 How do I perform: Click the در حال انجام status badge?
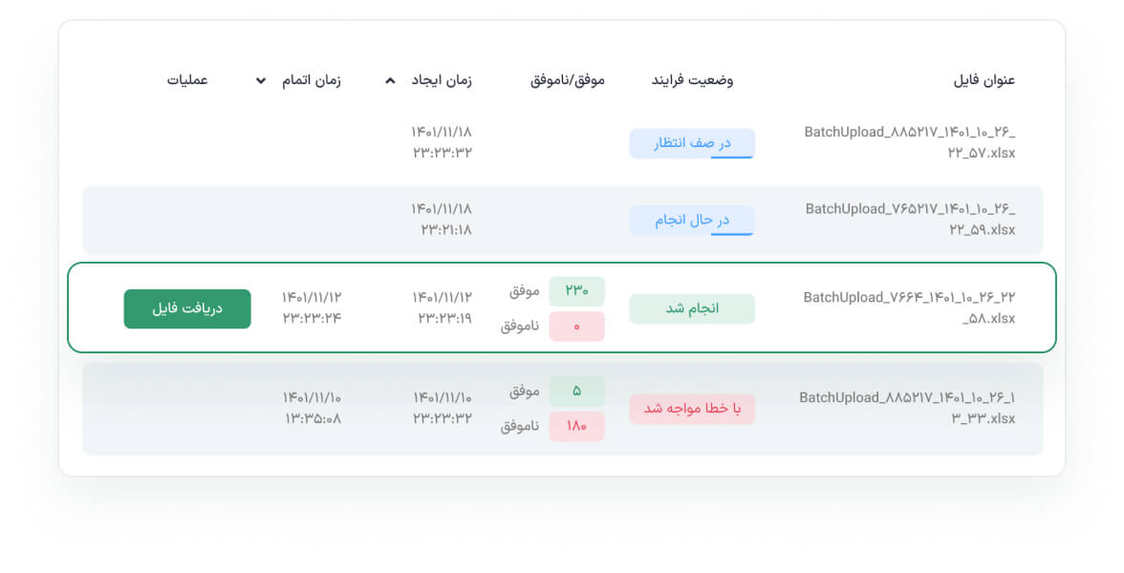[692, 221]
